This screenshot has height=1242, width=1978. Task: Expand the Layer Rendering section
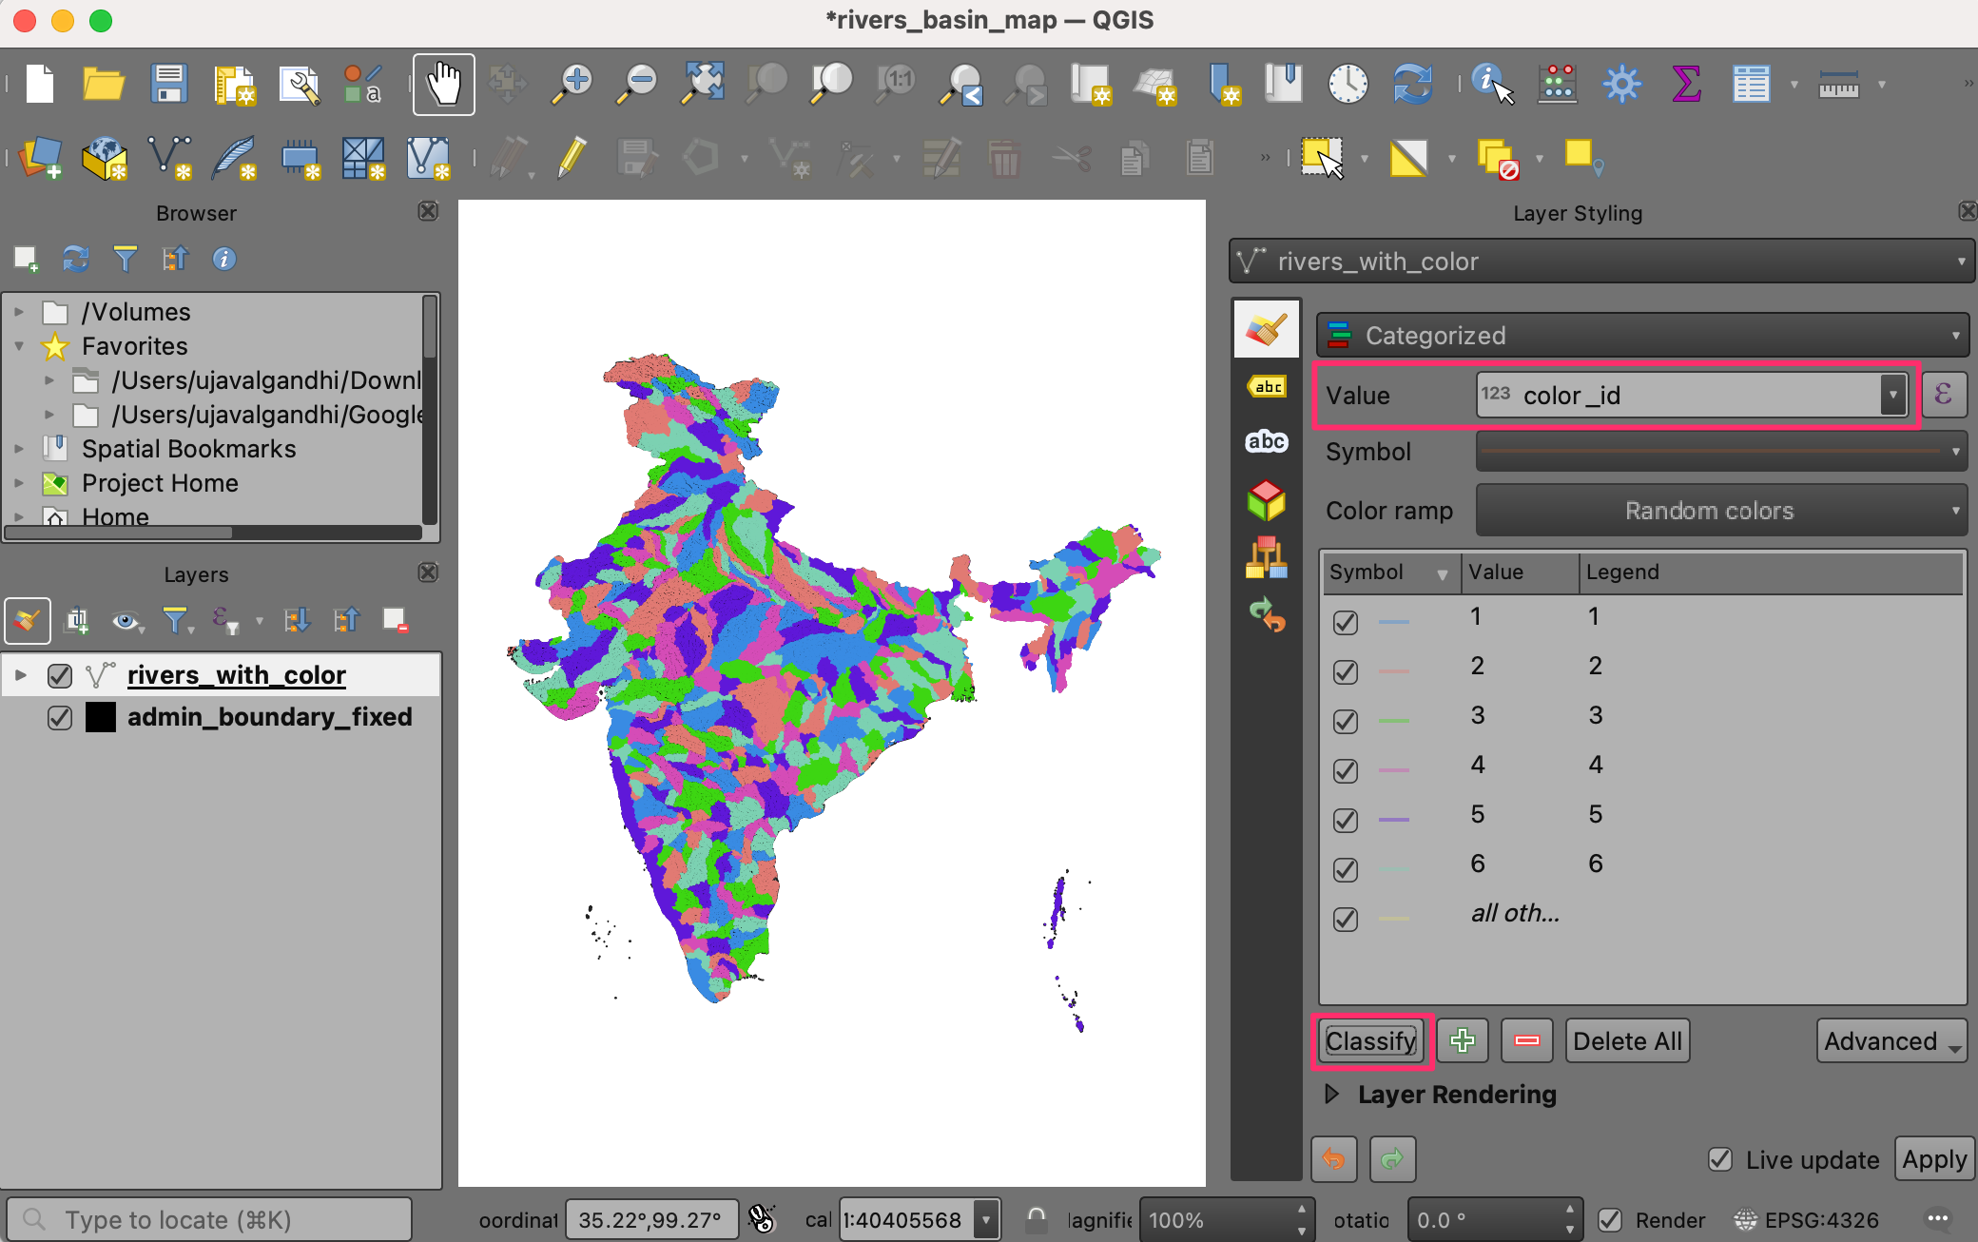(1333, 1094)
